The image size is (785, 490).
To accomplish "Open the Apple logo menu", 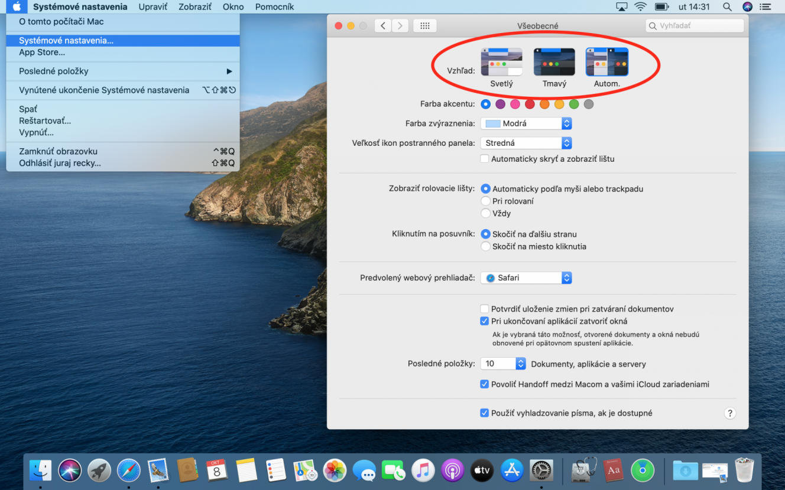I will pos(17,7).
